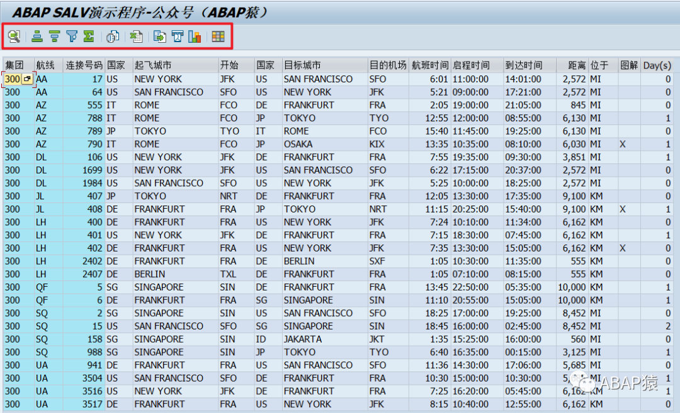Click the Word Processing icon
680x413 pixels.
(178, 36)
